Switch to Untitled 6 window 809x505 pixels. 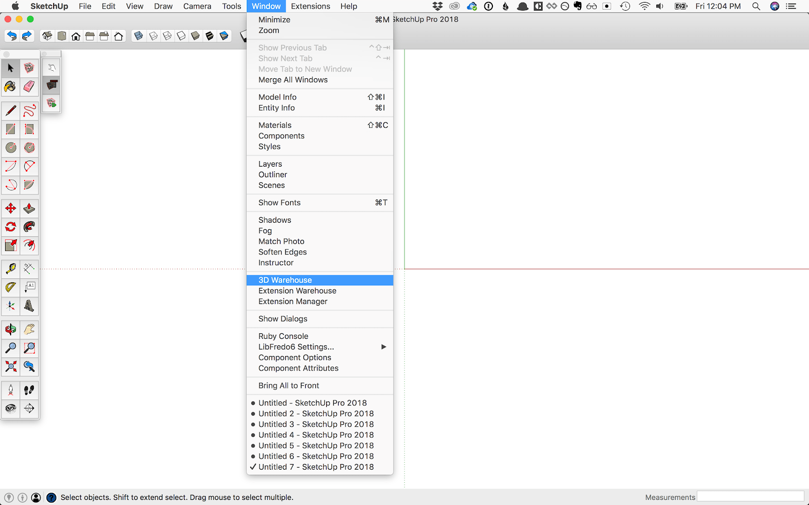click(320, 456)
